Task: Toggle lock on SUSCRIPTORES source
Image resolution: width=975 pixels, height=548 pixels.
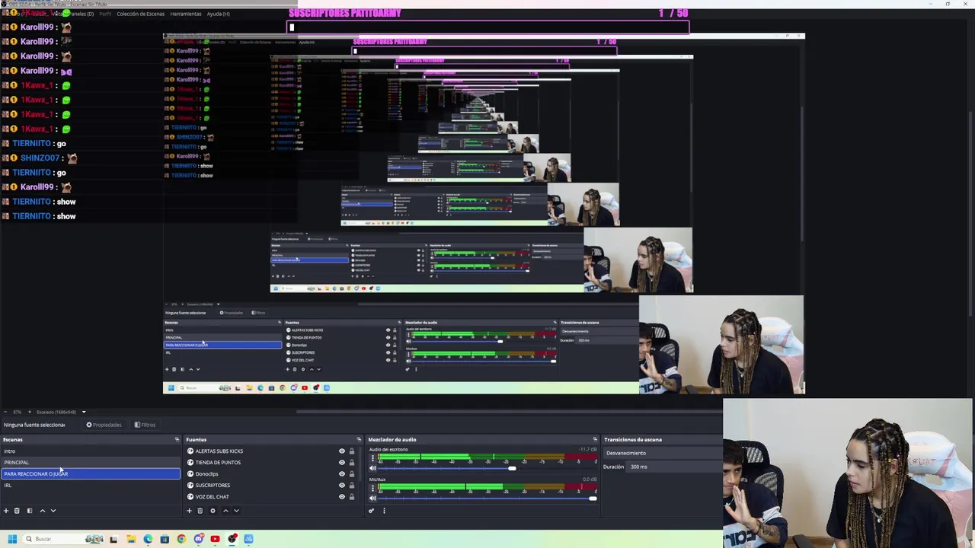Action: click(x=352, y=486)
